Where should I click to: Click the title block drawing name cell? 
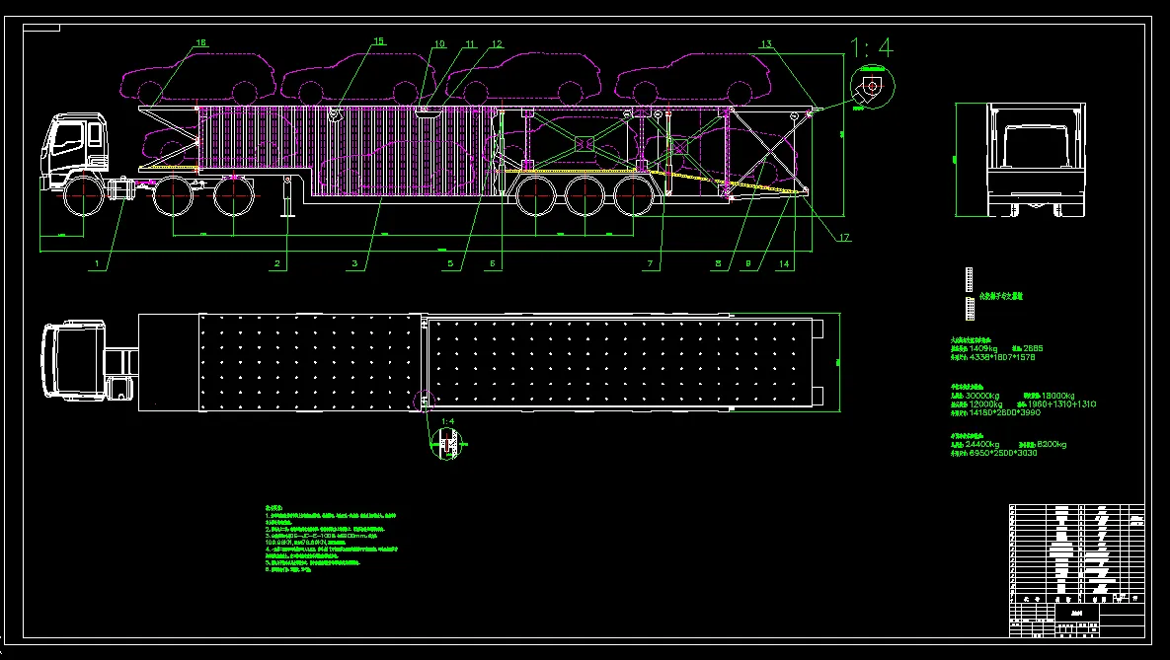(1077, 613)
